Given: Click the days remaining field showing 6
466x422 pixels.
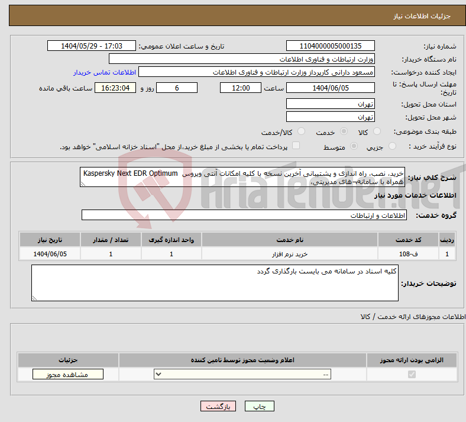Looking at the screenshot, I should click(x=177, y=88).
